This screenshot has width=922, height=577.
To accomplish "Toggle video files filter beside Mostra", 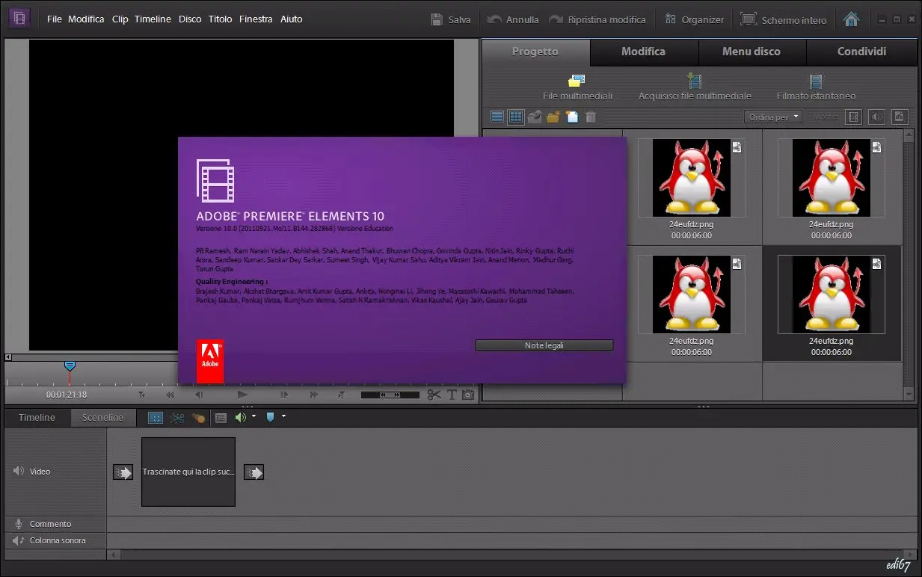I will [853, 117].
